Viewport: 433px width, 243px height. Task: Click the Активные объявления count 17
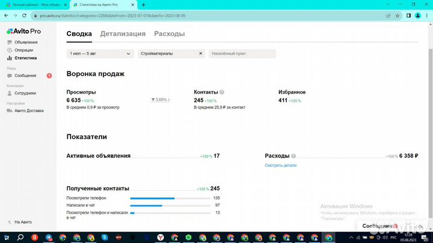point(216,156)
